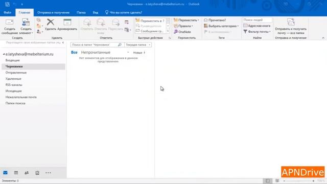Viewport: 327px width, 184px height.
Task: Switch to the Папка tab
Action: [x=81, y=12]
